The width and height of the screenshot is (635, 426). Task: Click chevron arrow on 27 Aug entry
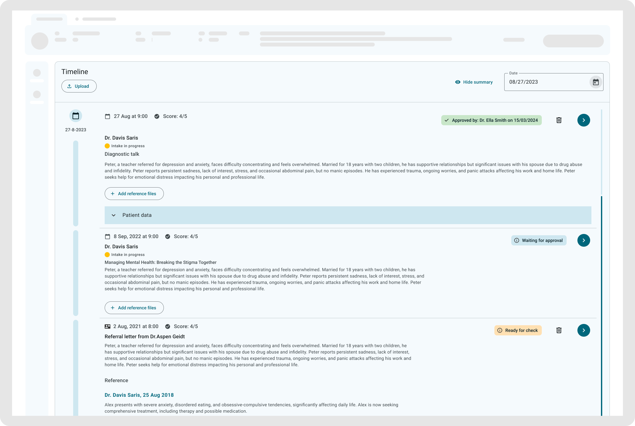pos(584,120)
